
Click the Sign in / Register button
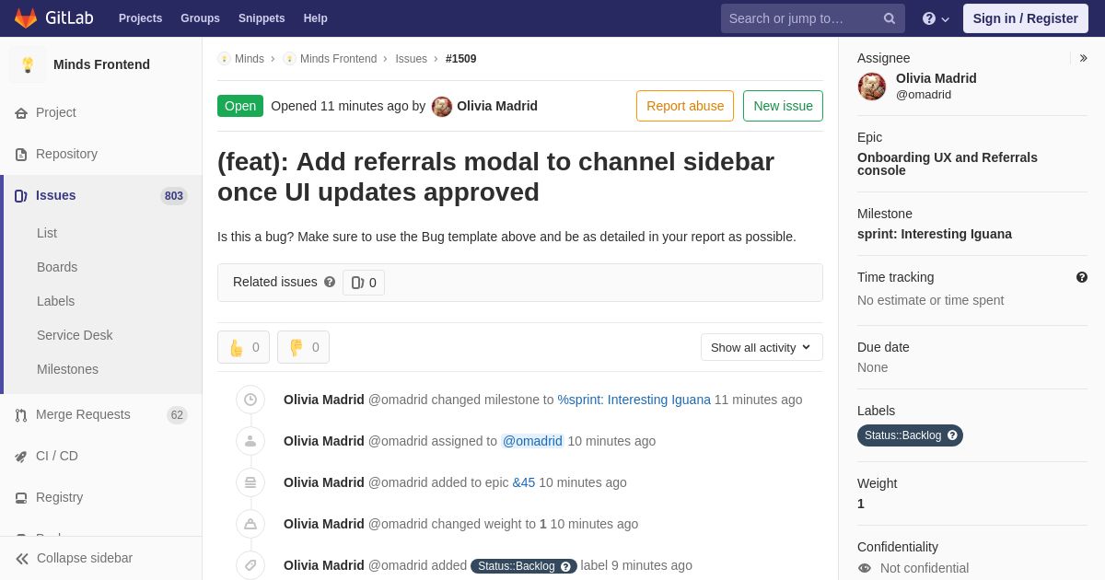(1026, 18)
